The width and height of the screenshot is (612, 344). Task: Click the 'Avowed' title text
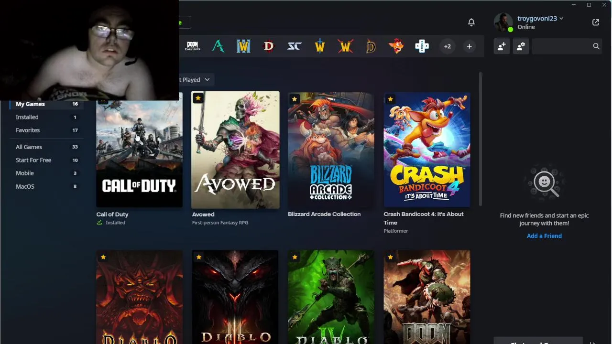point(203,215)
